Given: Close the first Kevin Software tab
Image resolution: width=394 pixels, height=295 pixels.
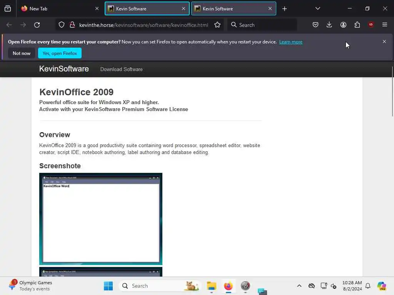Looking at the screenshot, I should pos(184,8).
